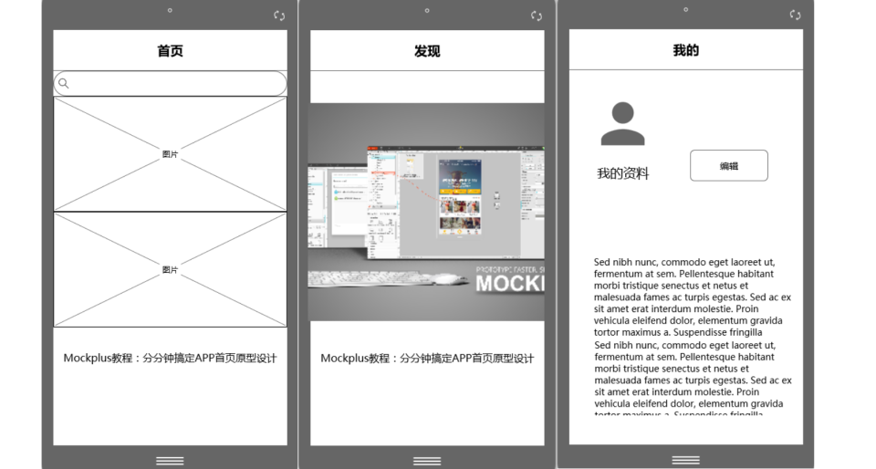
Task: Click the camera dot atop the 发现 device
Action: pyautogui.click(x=427, y=10)
